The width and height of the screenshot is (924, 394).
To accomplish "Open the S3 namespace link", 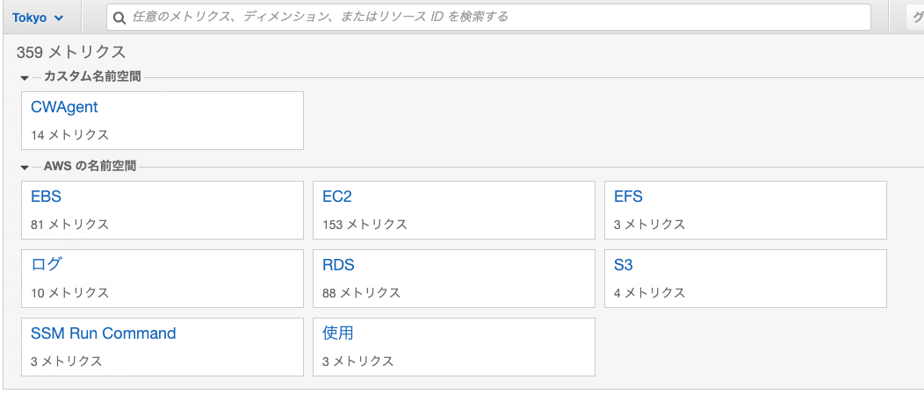I will (x=623, y=265).
